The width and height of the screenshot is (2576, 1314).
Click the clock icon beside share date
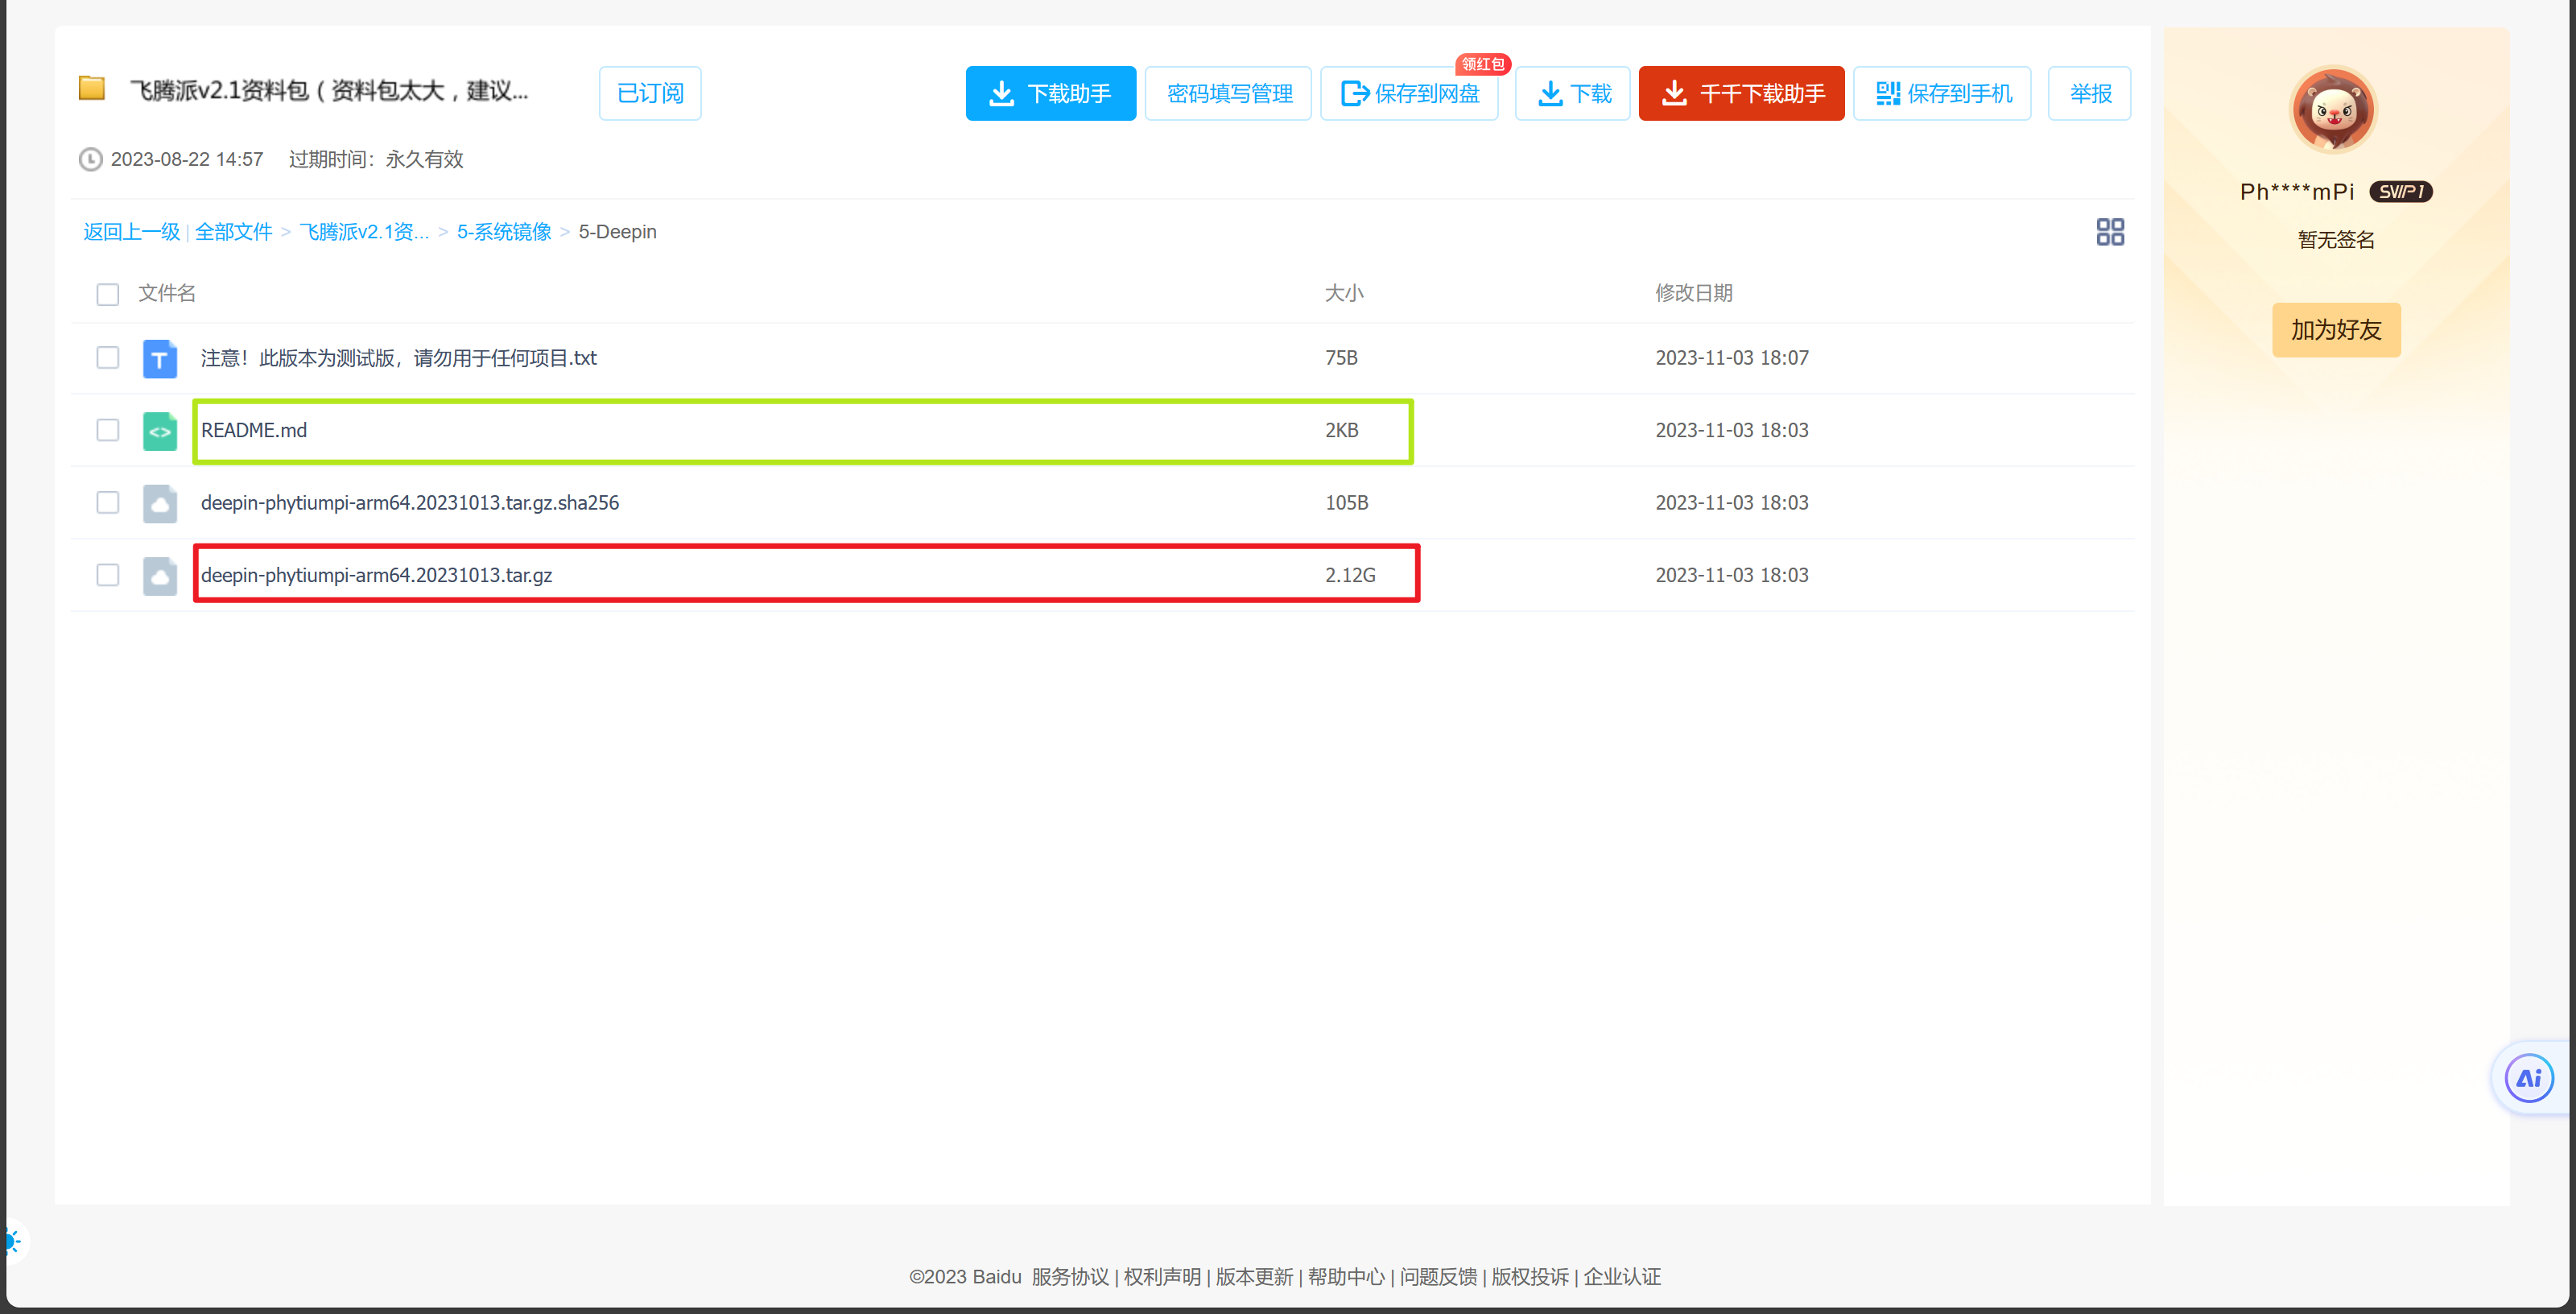click(91, 160)
